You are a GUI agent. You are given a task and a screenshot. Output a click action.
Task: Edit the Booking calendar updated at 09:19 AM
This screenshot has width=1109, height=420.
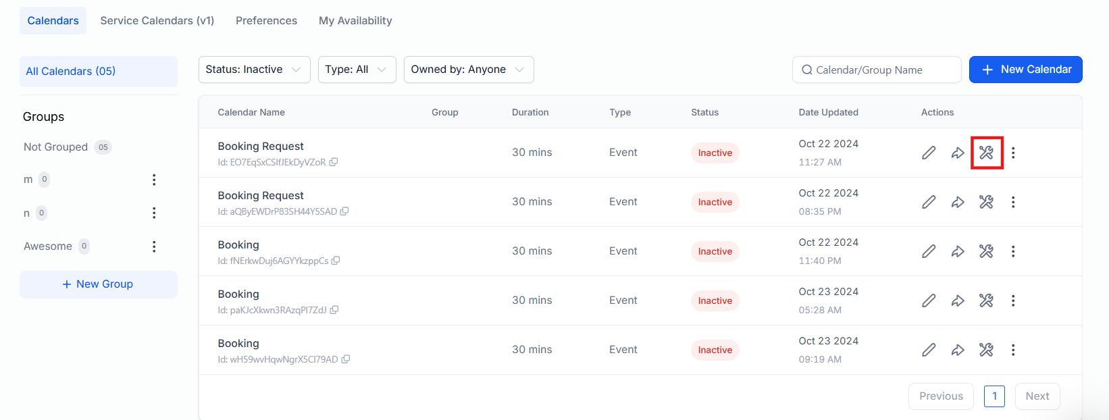point(929,350)
